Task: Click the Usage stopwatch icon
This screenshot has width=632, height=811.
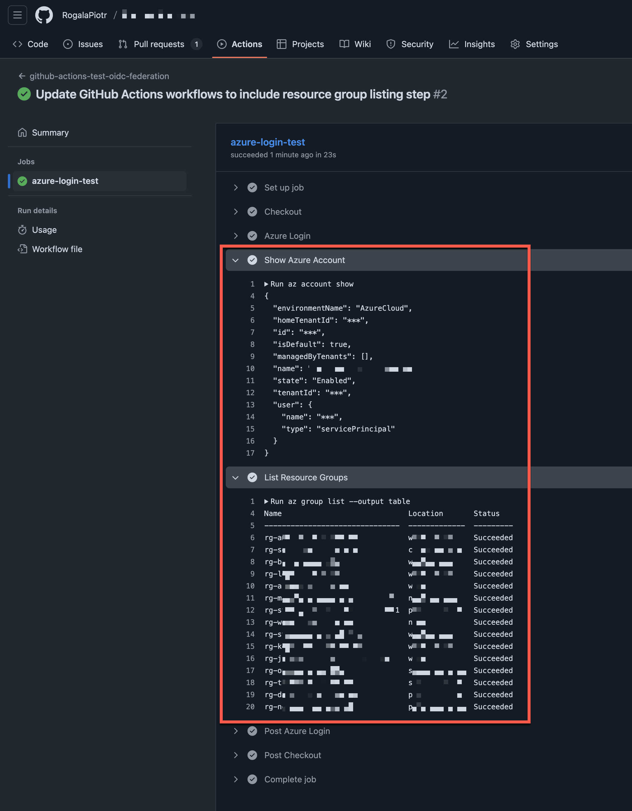Action: tap(22, 230)
